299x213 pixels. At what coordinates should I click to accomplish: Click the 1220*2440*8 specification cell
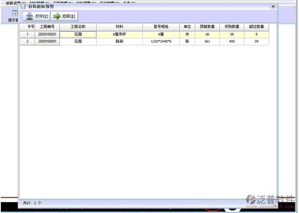pyautogui.click(x=161, y=41)
